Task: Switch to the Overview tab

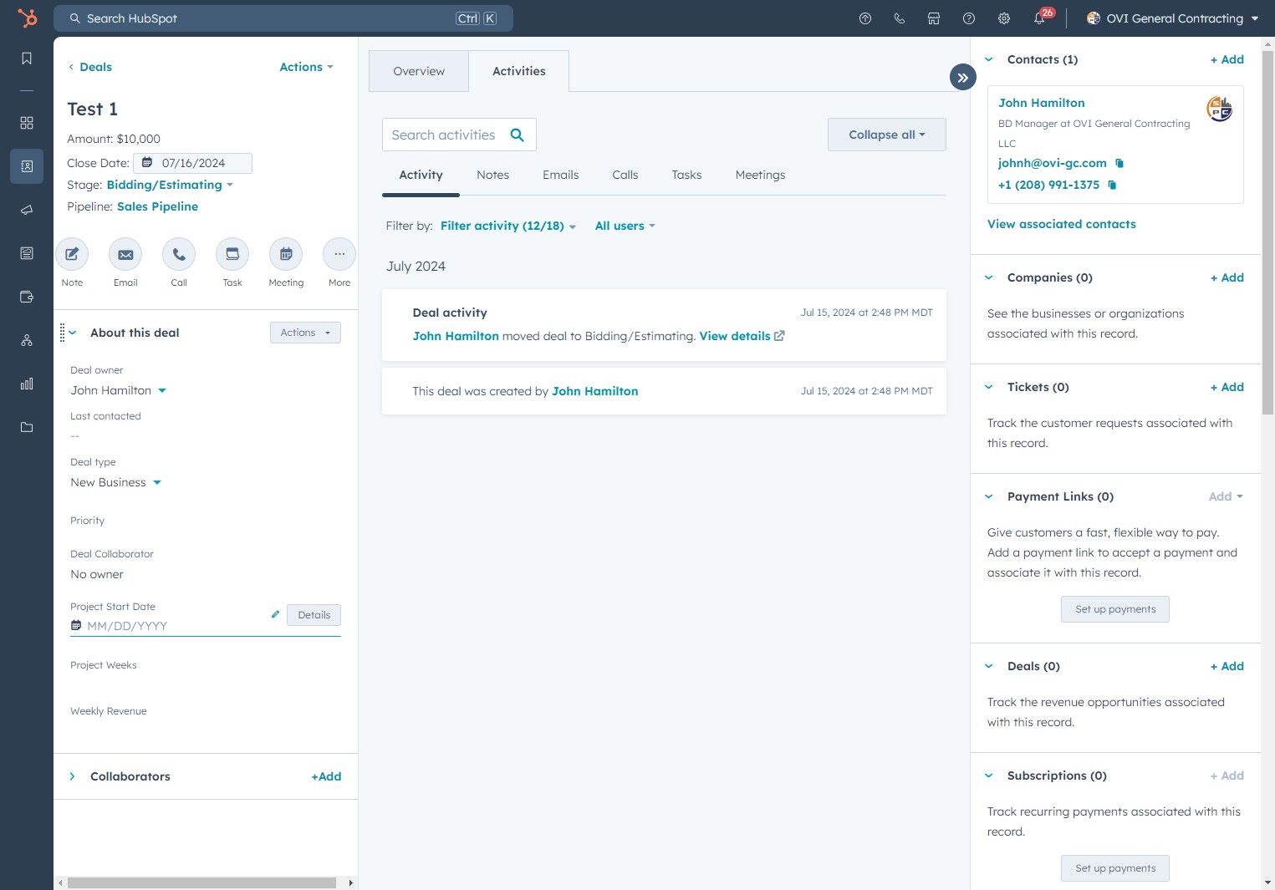Action: (419, 71)
